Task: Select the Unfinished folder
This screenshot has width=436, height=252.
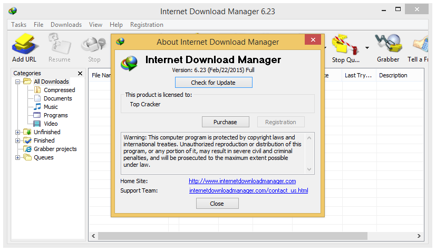Action: [x=47, y=132]
